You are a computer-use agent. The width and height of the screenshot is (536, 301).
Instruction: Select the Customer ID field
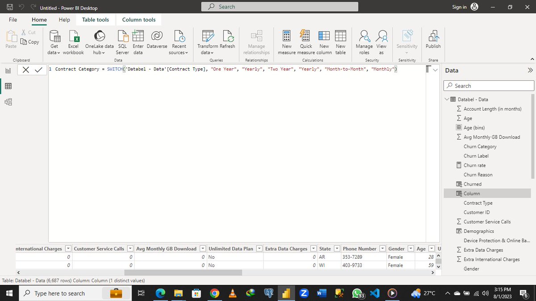(477, 212)
